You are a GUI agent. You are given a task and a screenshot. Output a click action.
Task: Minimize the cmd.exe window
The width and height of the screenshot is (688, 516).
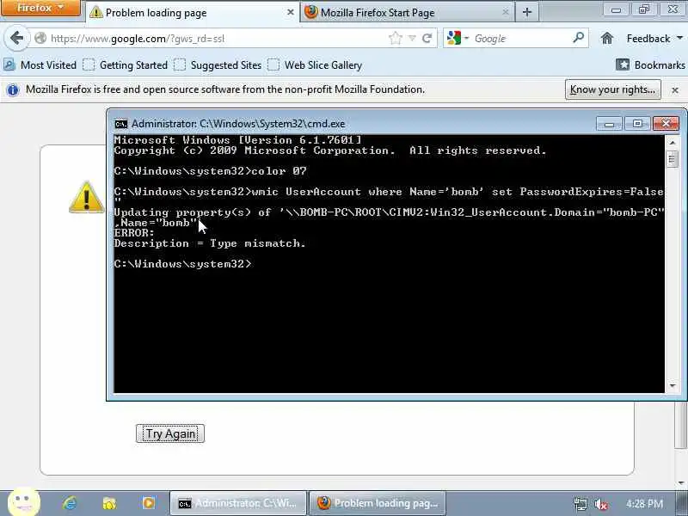tap(609, 124)
